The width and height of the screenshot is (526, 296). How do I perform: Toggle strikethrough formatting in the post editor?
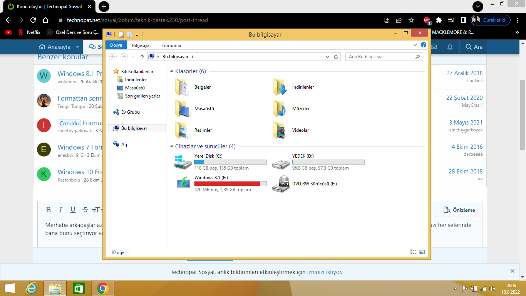85,210
